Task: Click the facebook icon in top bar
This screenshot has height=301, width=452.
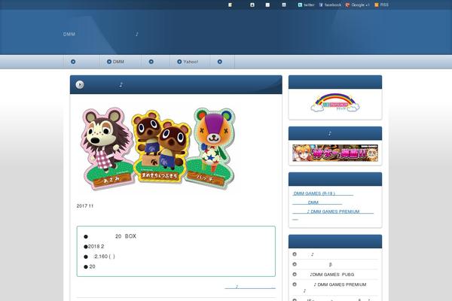Action: 321,5
